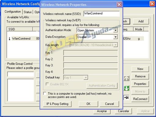
Task: Click the Properties button
Action: click(x=140, y=84)
